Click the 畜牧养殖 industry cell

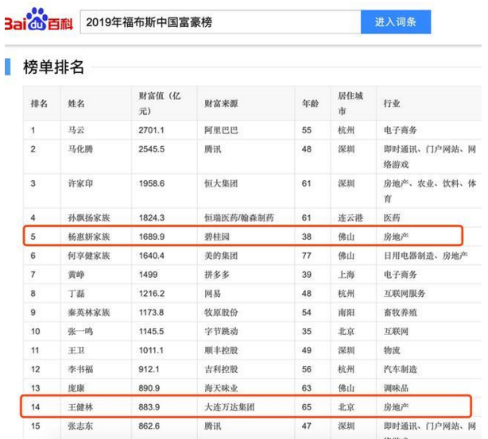point(401,313)
